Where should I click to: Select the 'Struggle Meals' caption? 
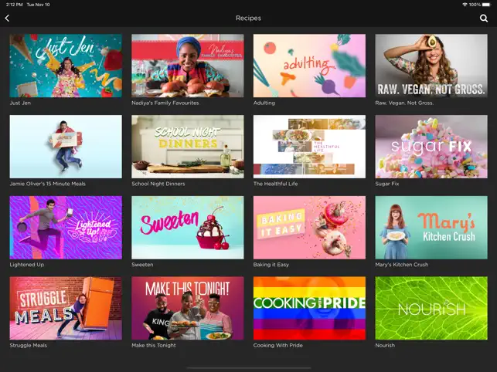click(28, 346)
